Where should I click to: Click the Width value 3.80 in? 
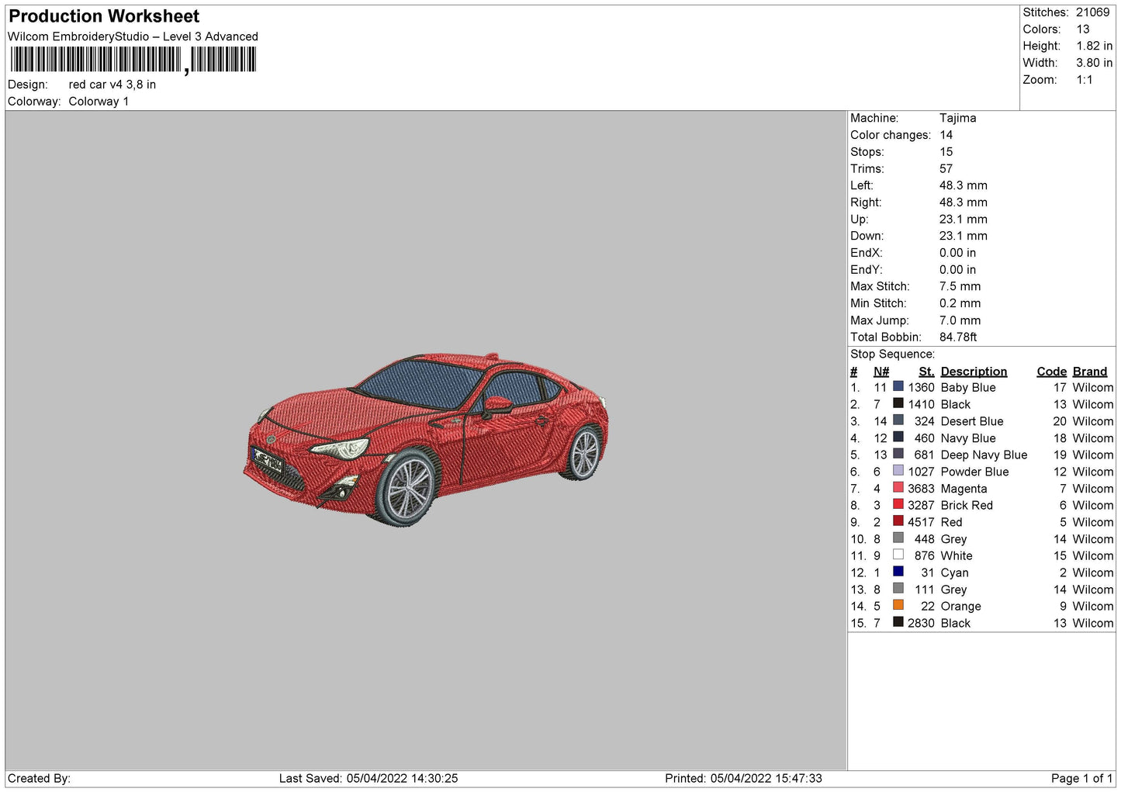tap(1095, 63)
